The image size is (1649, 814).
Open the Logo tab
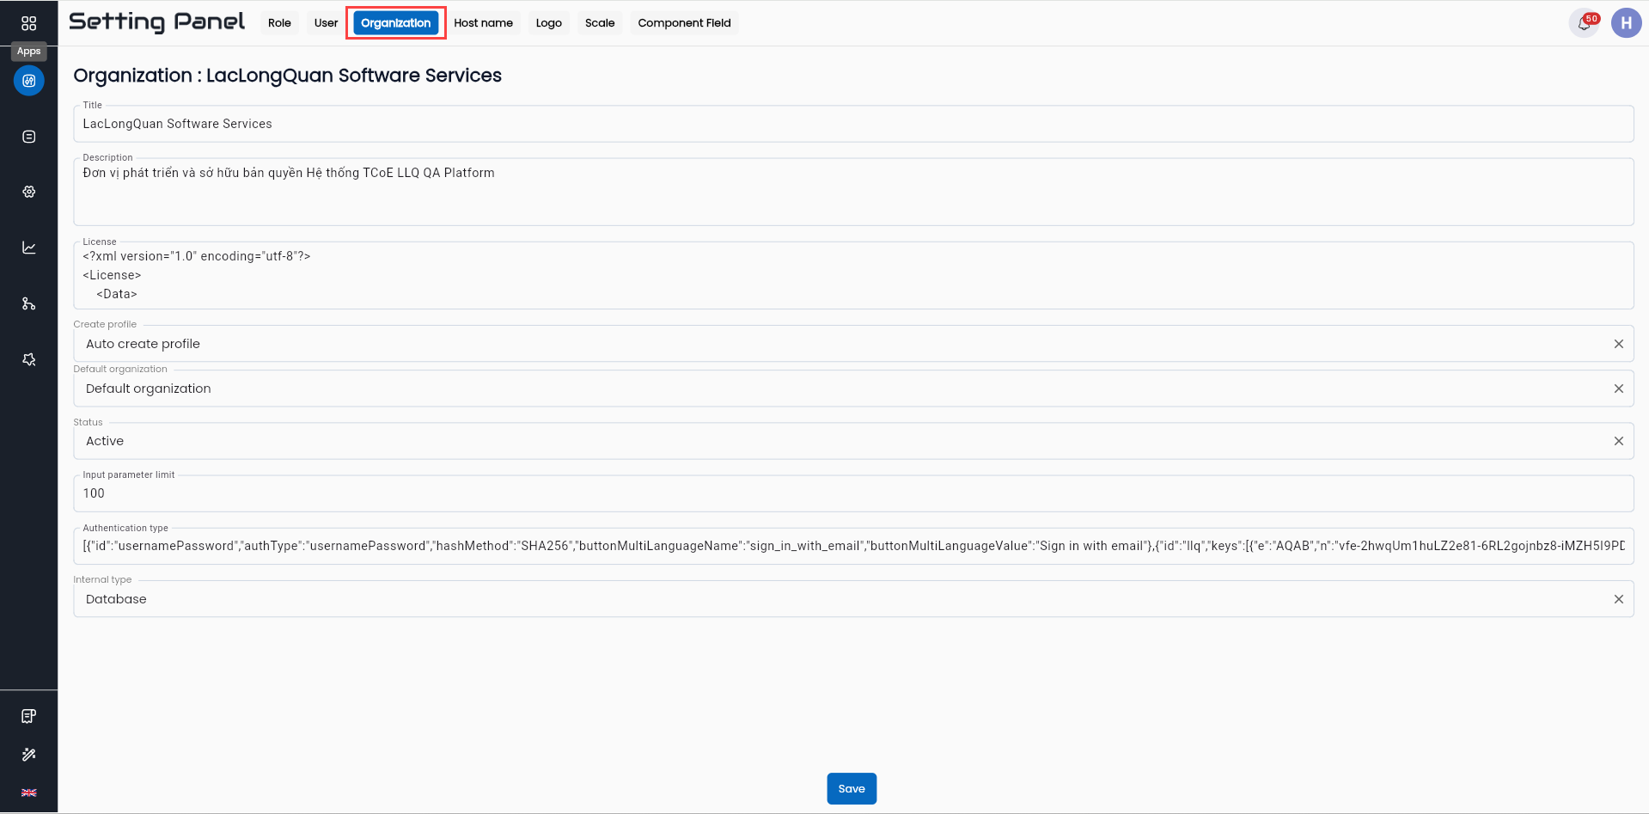click(x=548, y=23)
